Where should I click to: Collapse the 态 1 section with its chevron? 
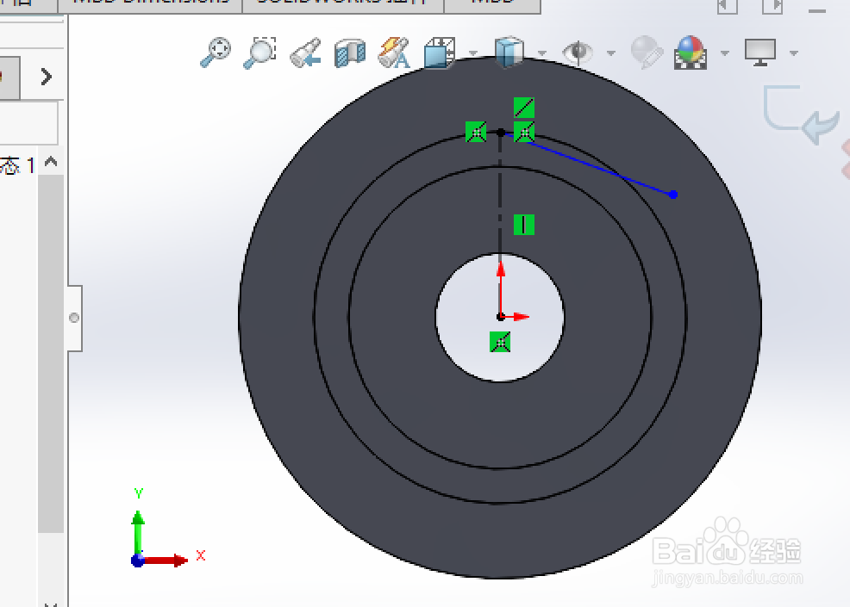(x=49, y=162)
